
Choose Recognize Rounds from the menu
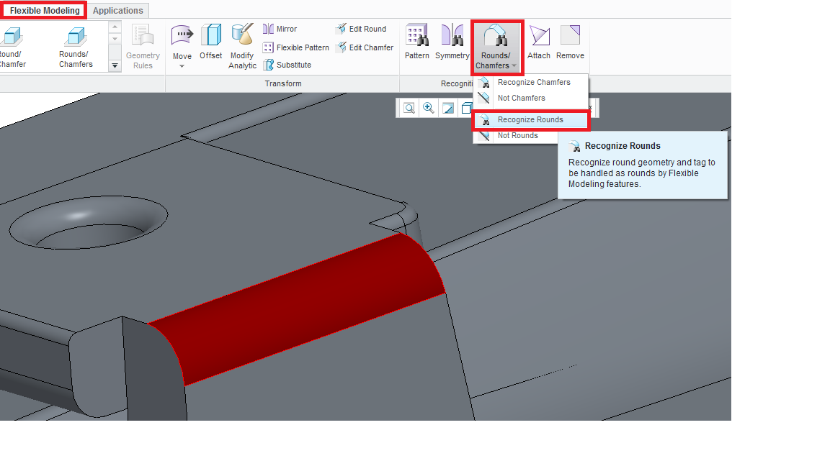(x=530, y=120)
